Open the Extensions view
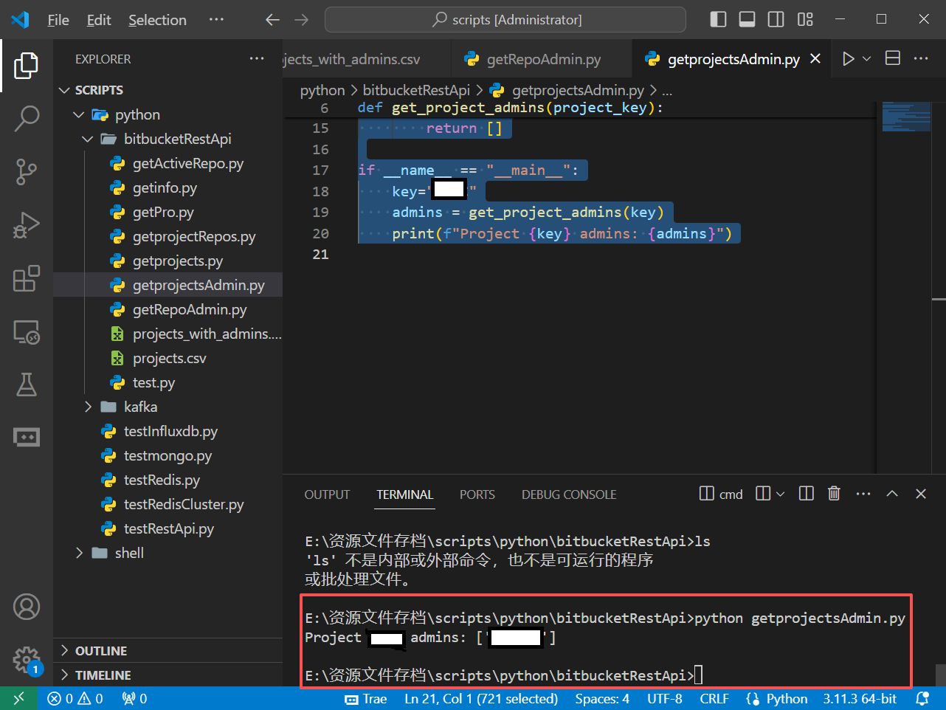 pos(27,278)
